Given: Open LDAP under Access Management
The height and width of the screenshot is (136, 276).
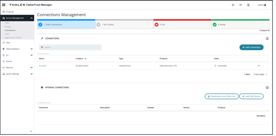Looking at the screenshot, I should (x=7, y=34).
